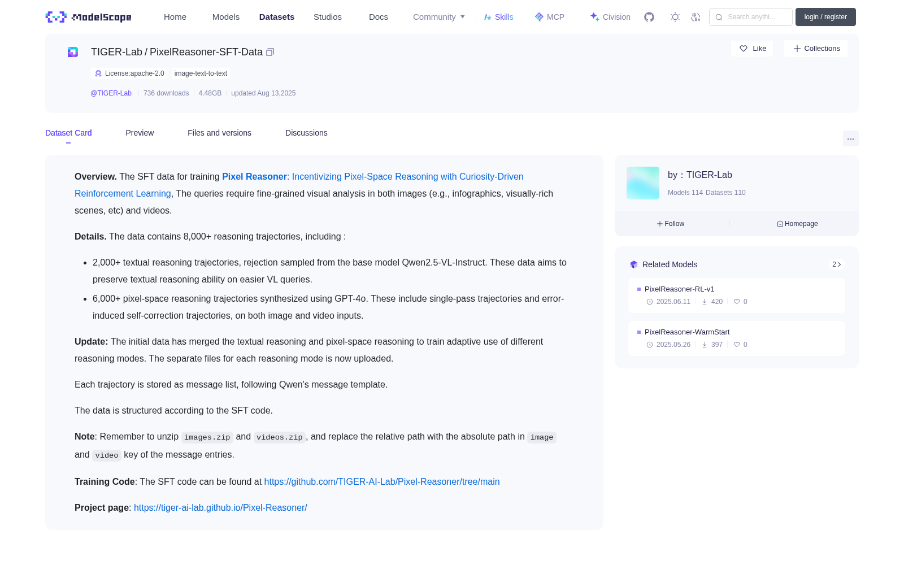Image resolution: width=904 pixels, height=565 pixels.
Task: Focus the Search anything input field
Action: [751, 17]
